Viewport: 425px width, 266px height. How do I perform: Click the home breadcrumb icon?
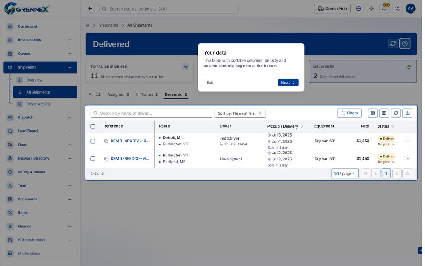pos(88,26)
